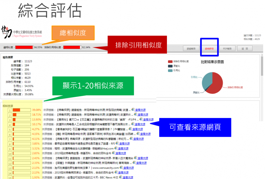The height and width of the screenshot is (179, 265).
Task: Switch to the 綜合評估 tab
Action: 209,49
